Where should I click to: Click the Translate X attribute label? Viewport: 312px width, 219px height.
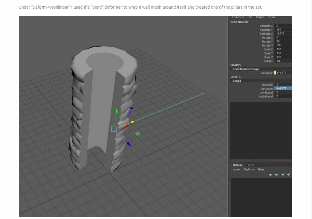tap(266, 26)
